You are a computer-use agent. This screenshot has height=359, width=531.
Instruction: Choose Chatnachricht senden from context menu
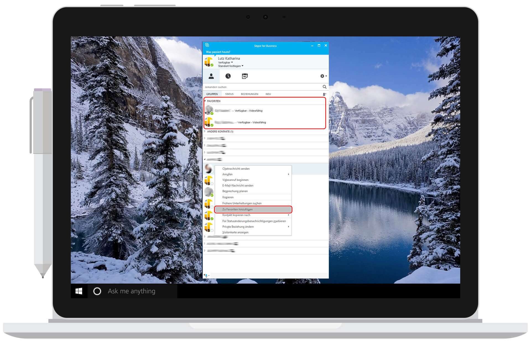coord(236,169)
